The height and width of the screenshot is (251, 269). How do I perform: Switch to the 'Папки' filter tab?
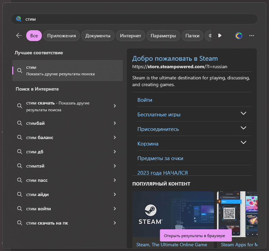(x=192, y=36)
